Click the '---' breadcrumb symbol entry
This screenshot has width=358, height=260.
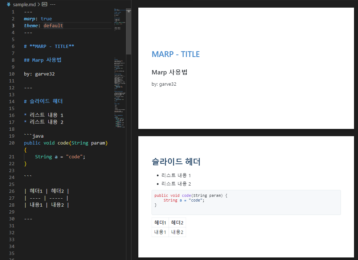coord(53,4)
